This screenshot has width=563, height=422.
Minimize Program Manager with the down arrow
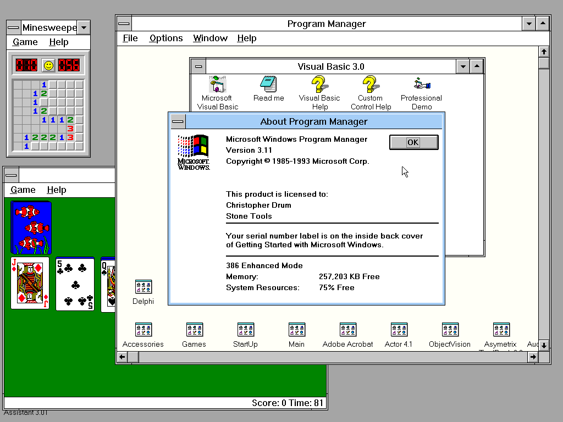(x=528, y=24)
